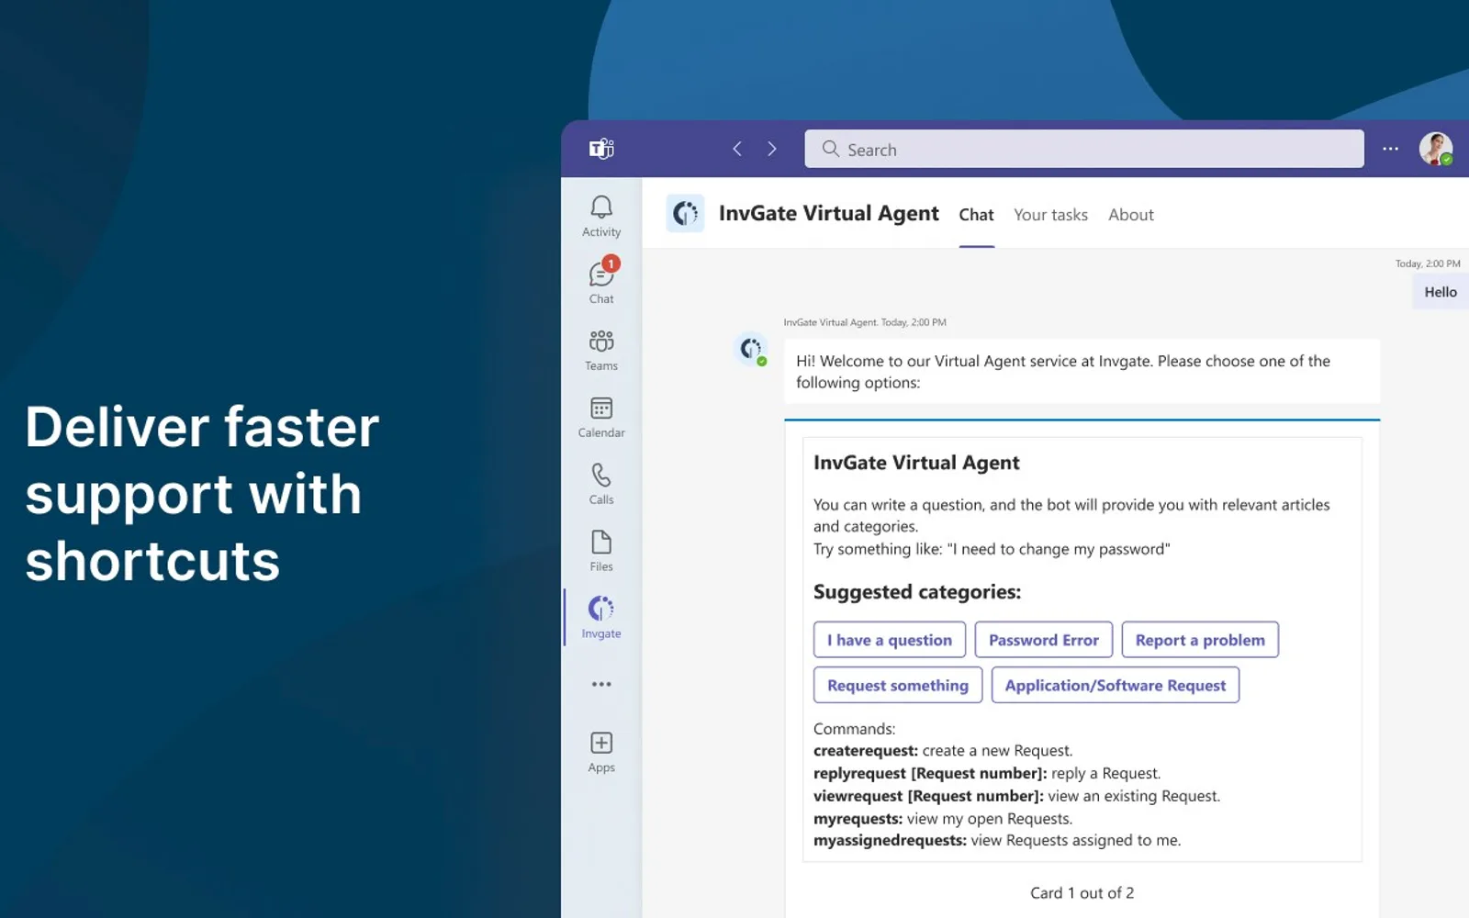Click the 'Hello' sent message bubble

click(1440, 292)
